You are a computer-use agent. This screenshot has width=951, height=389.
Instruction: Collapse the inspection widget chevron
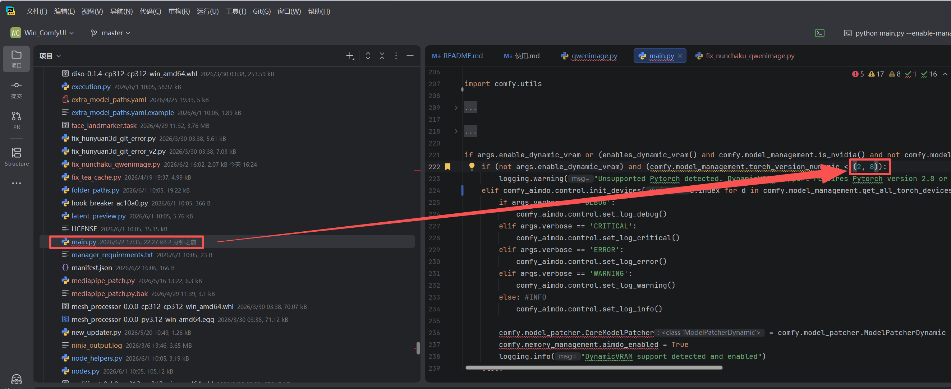945,74
